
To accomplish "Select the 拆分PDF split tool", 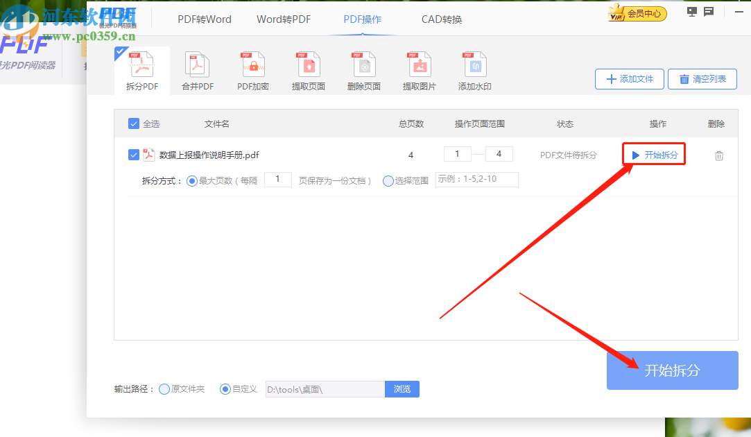I will point(141,69).
